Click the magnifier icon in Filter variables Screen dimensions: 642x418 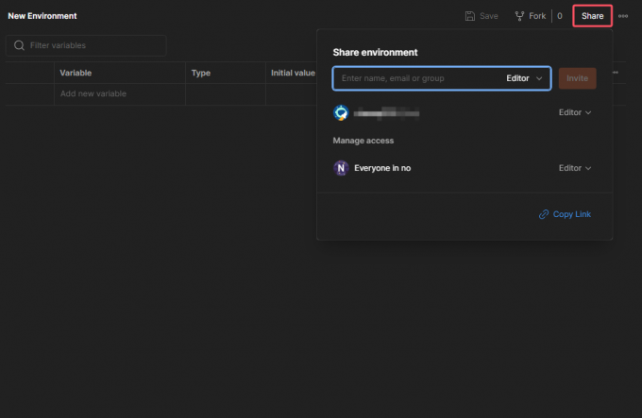click(x=19, y=45)
